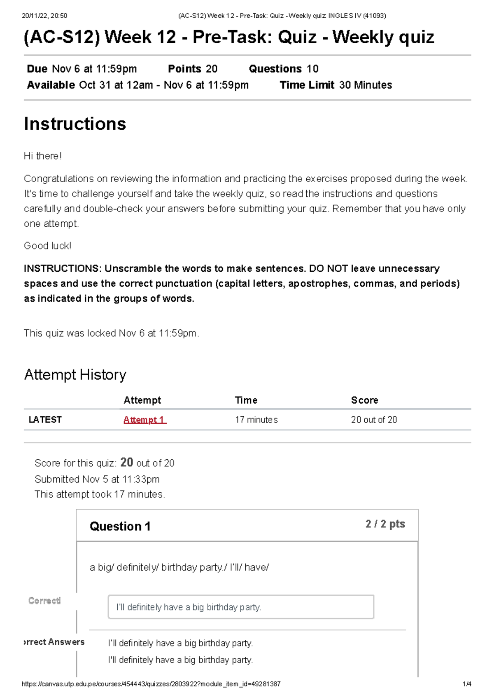
Task: Click the Instructions heading
Action: point(75,124)
